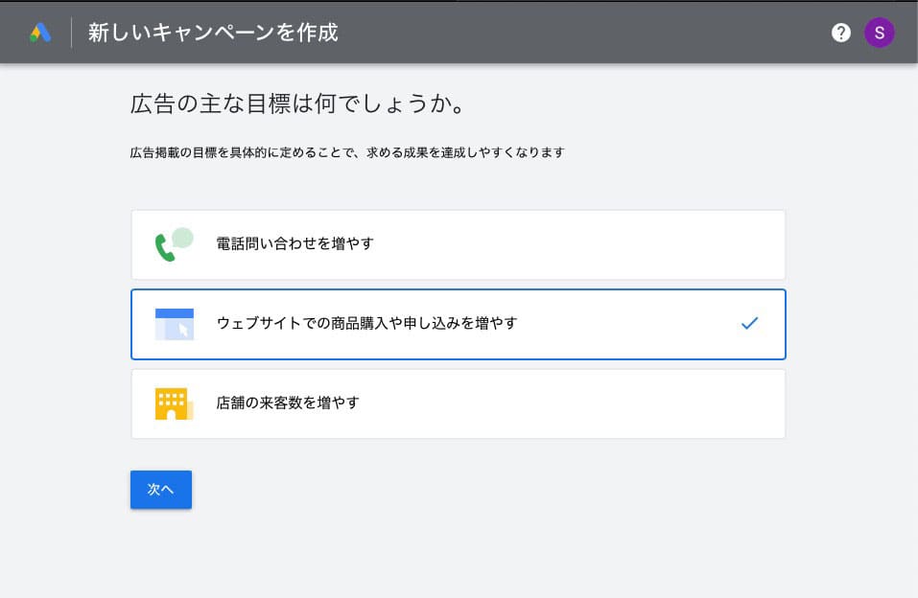
Task: Click the 電話問い合わせを増やす label text
Action: click(295, 244)
